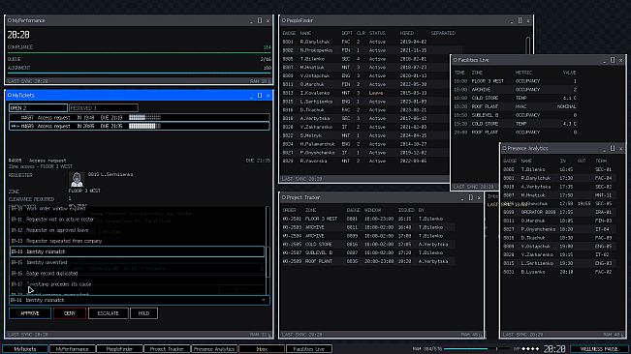Select ticket #4689 Access request row
The height and width of the screenshot is (354, 631).
tap(140, 126)
